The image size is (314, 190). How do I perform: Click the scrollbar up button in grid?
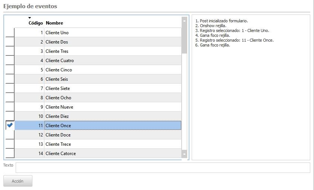184,21
